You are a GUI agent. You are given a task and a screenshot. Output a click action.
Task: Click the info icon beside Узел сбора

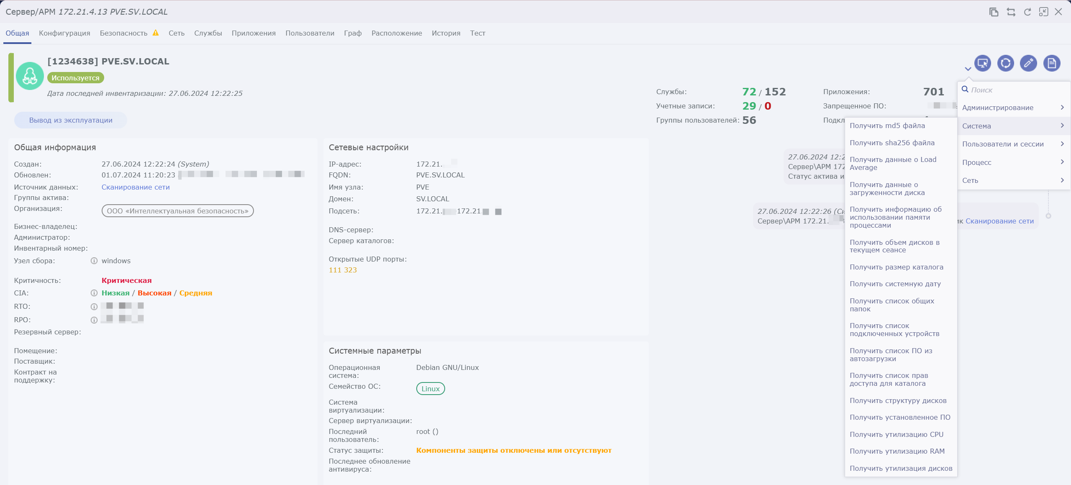coord(94,261)
